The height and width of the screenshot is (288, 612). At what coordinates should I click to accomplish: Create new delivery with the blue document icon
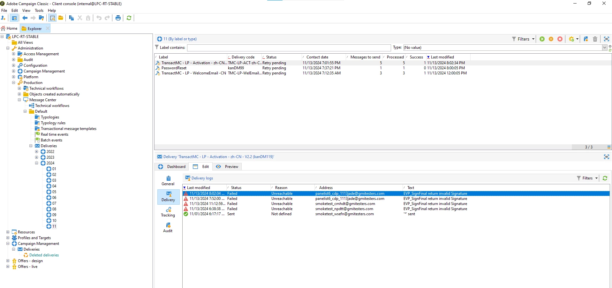click(586, 39)
